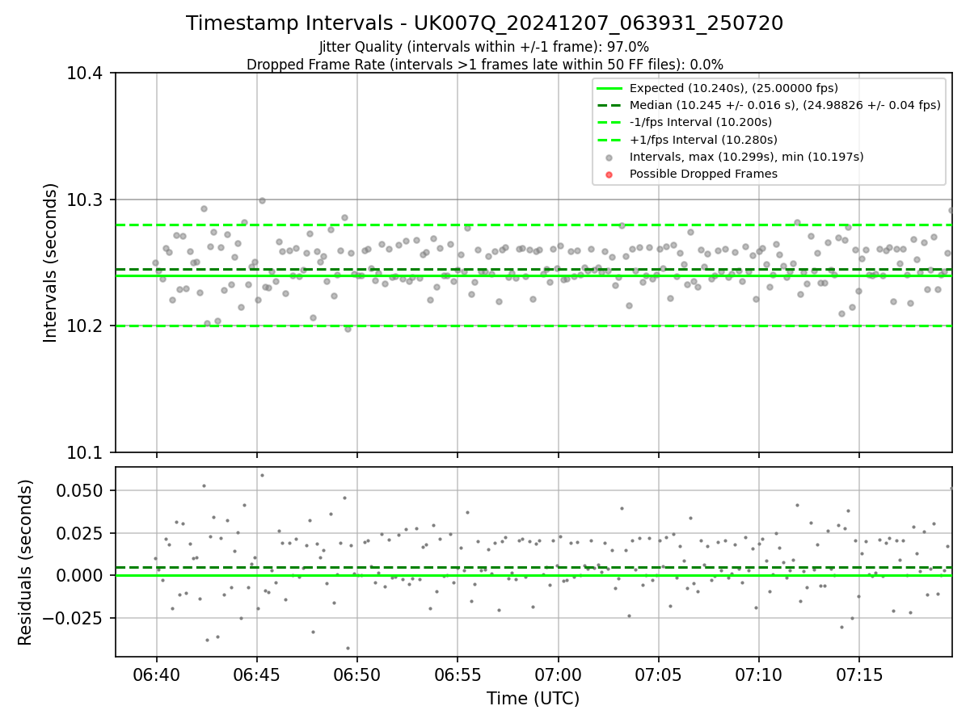The height and width of the screenshot is (727, 970).
Task: Click the '06:40' time axis tick label
Action: pos(156,674)
